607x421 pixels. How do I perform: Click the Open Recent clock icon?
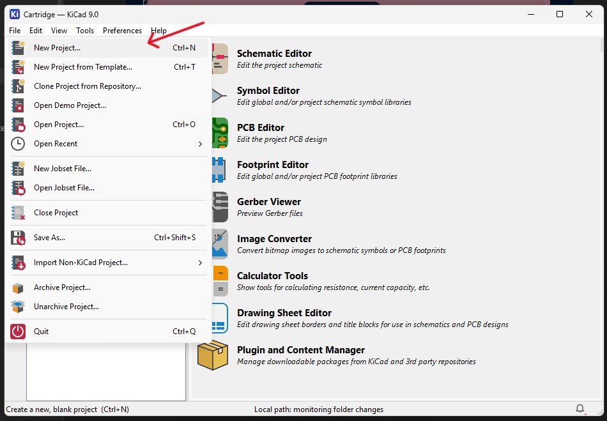coord(18,144)
